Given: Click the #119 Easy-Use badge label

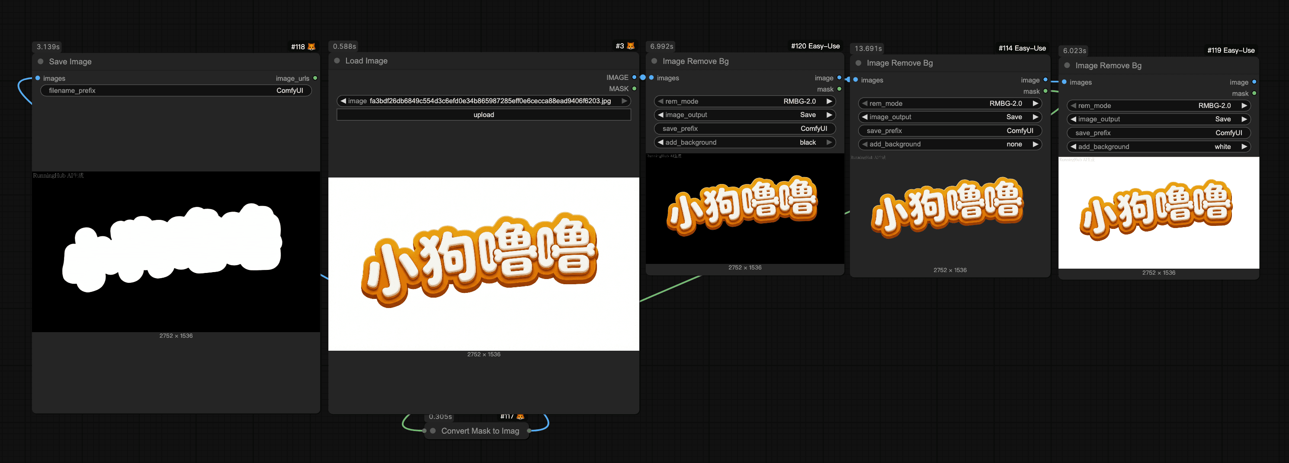Looking at the screenshot, I should 1231,50.
